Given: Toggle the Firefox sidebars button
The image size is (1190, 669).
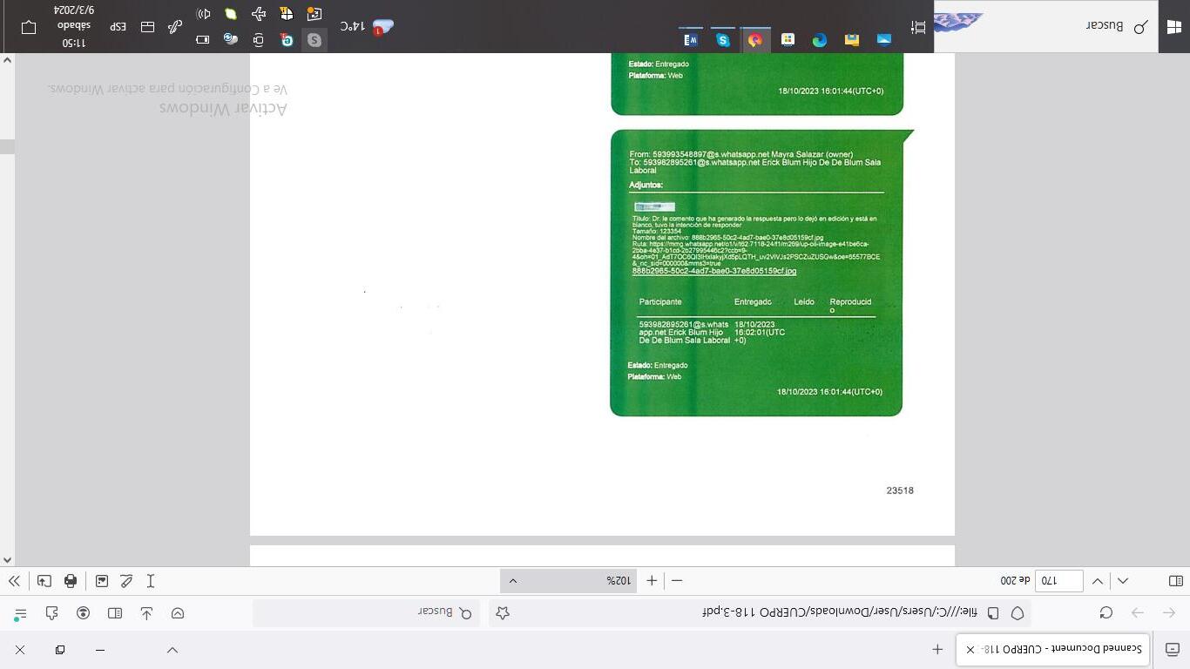Looking at the screenshot, I should pyautogui.click(x=115, y=613).
